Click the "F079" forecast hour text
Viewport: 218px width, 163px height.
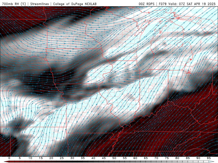pos(163,4)
